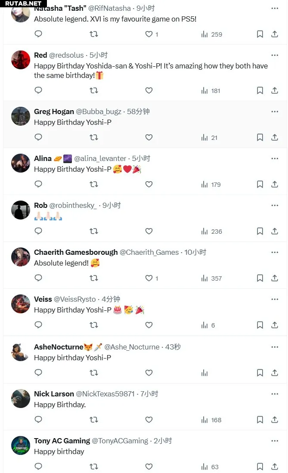View stats for Natasha "Tash" tweet
This screenshot has width=288, height=473.
pos(211,34)
